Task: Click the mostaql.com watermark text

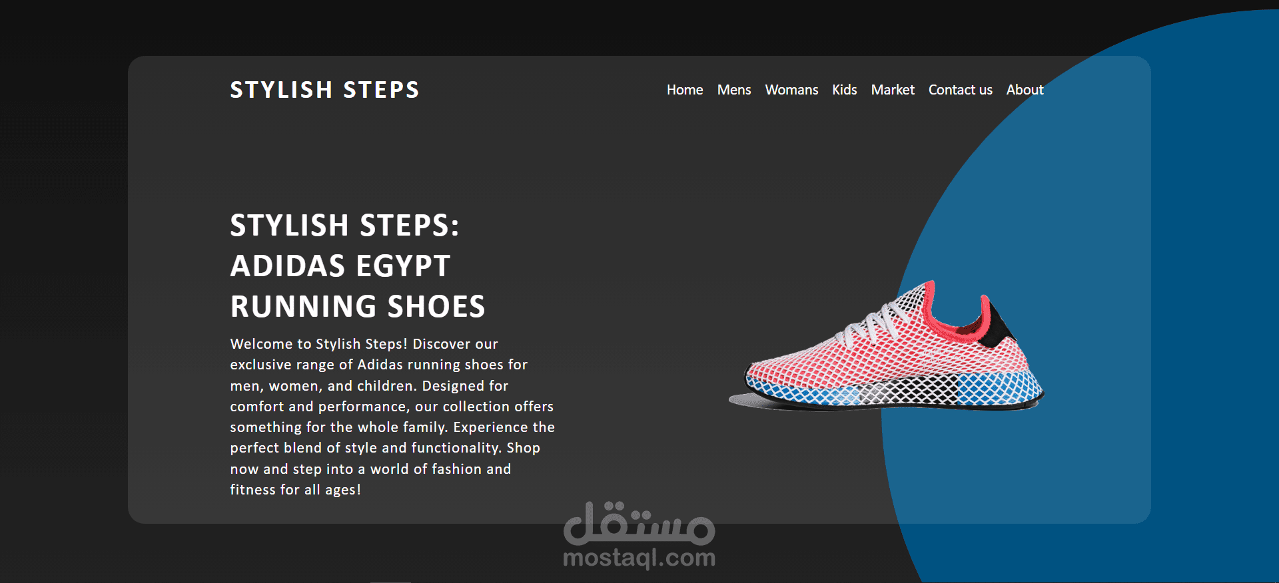Action: (x=639, y=558)
